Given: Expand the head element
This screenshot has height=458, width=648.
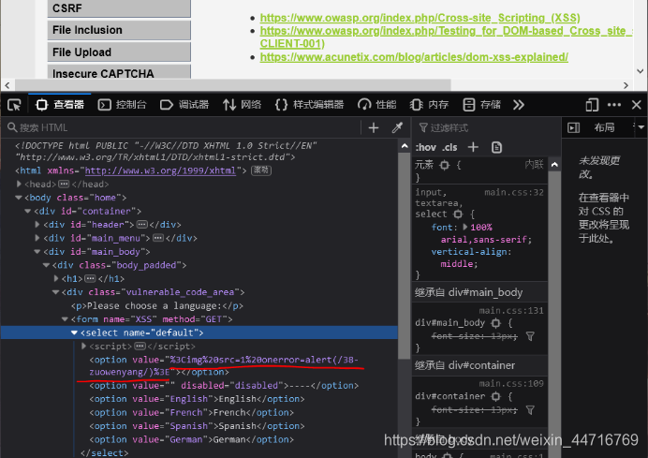Looking at the screenshot, I should tap(19, 184).
